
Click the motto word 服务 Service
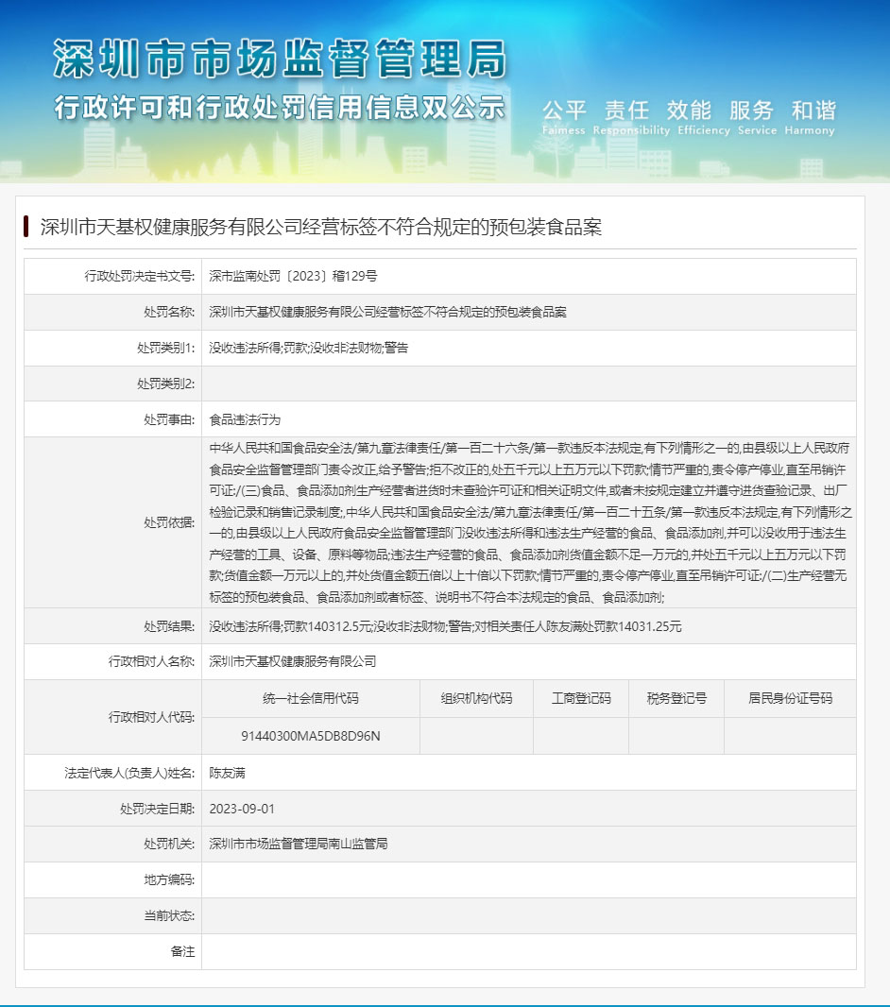[757, 117]
